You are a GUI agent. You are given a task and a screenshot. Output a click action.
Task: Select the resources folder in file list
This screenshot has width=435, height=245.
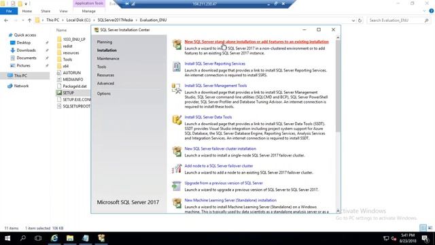pyautogui.click(x=71, y=53)
